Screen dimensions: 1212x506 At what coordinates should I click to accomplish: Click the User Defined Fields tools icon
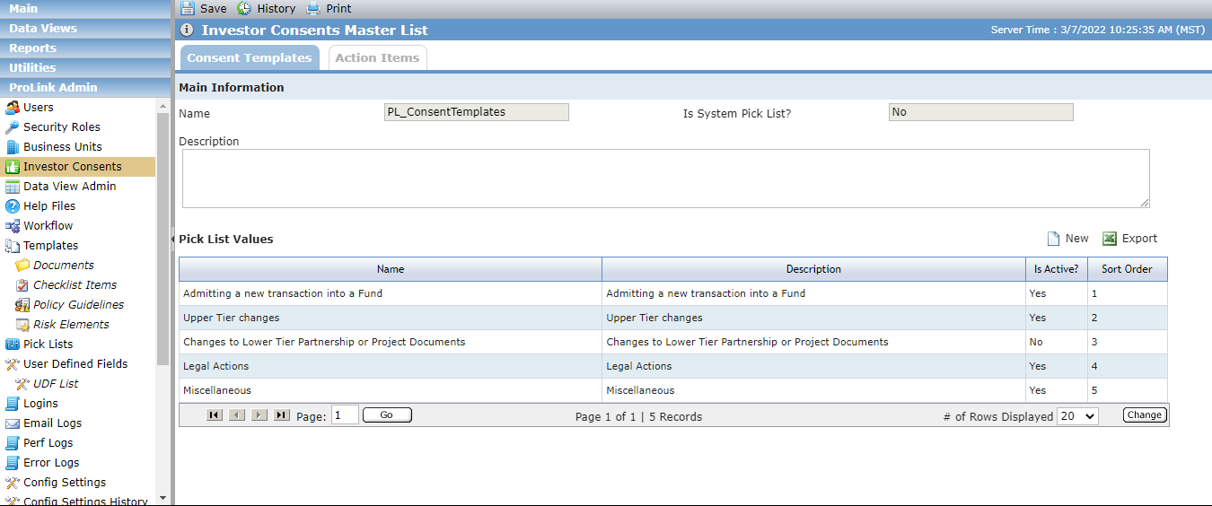(13, 364)
